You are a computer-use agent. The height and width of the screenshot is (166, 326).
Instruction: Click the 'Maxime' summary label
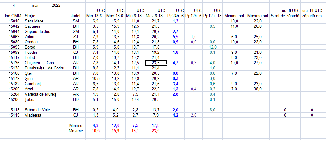coord(76,131)
